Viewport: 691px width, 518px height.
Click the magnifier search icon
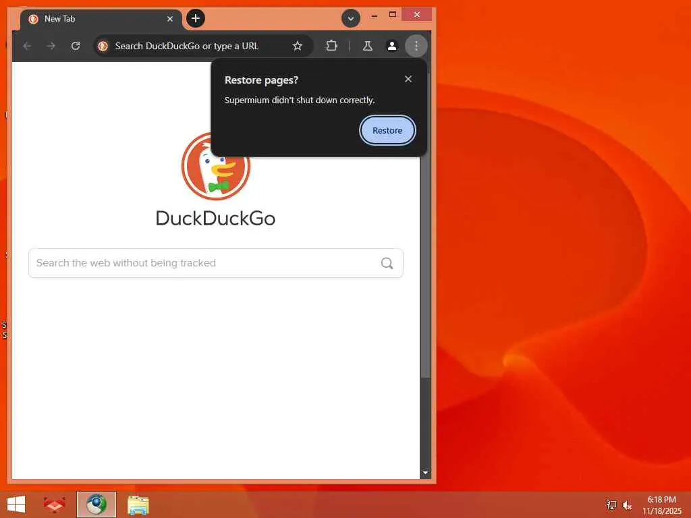[387, 263]
